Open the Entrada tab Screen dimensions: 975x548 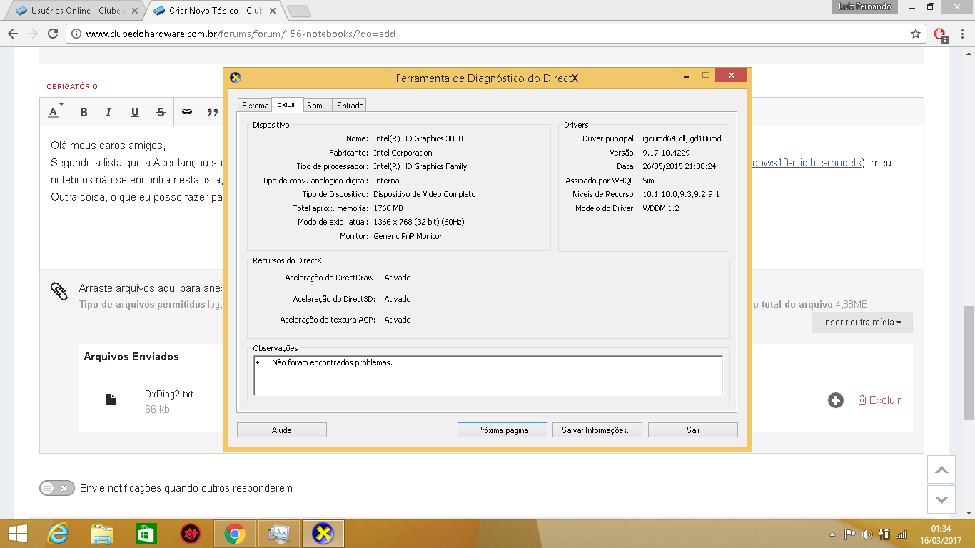pos(350,106)
